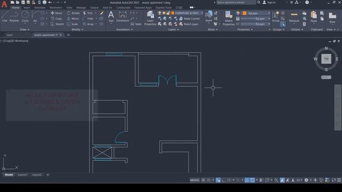Switch to the Start file tab
This screenshot has height=192, width=342.
[x=10, y=35]
